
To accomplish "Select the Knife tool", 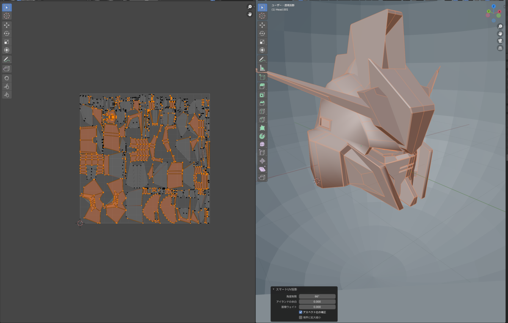I will [x=262, y=120].
